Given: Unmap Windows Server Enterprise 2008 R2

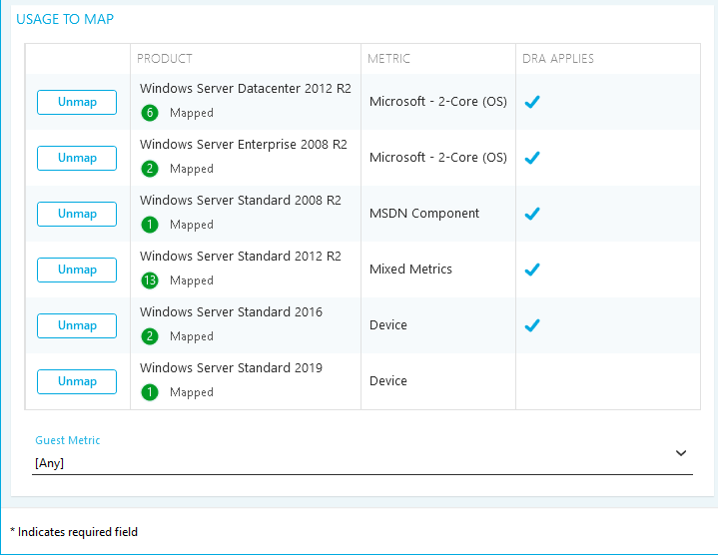Looking at the screenshot, I should [77, 158].
